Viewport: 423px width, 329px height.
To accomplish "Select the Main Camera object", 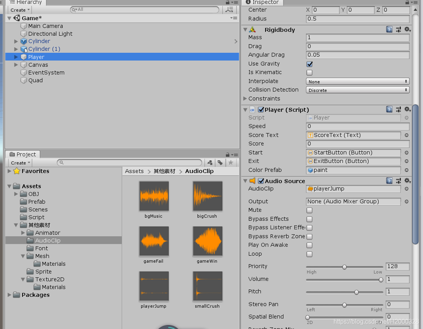I will pos(45,26).
